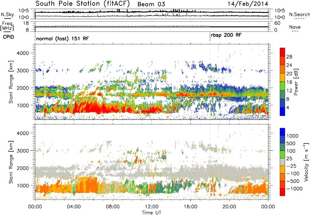Click the "28" label on the Power colorbar
The height and width of the screenshot is (215, 310).
[289, 57]
